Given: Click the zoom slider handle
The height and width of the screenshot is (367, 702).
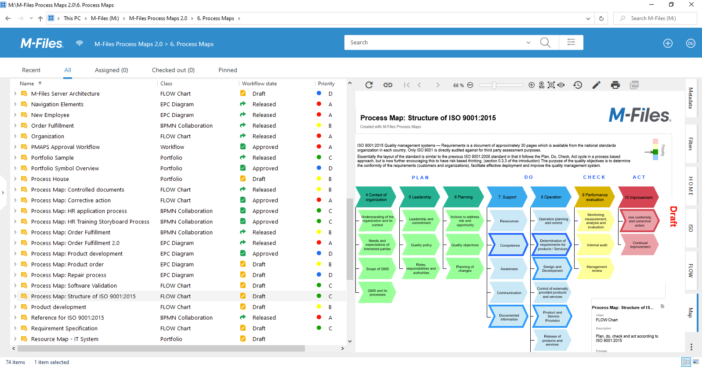Looking at the screenshot, I should click(x=494, y=85).
